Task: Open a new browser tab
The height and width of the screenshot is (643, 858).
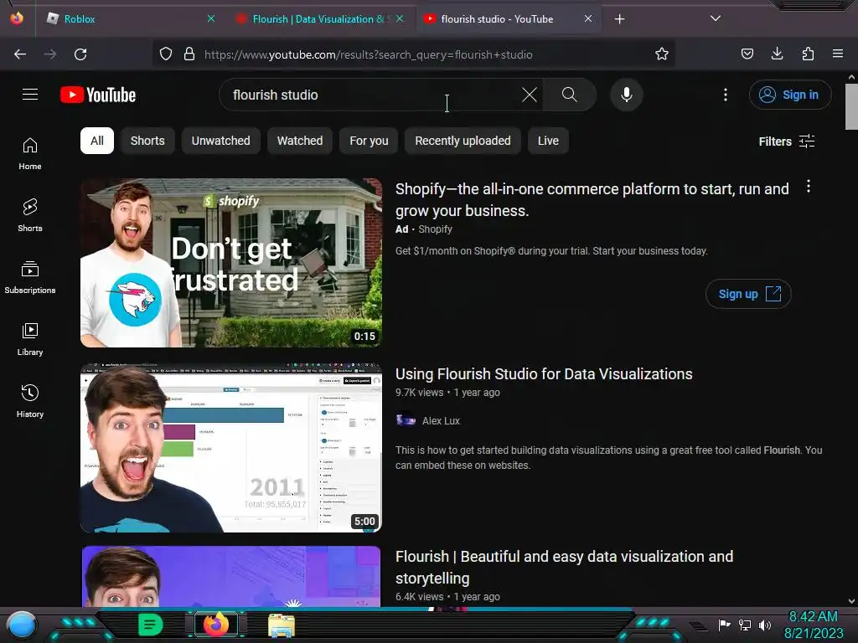Action: point(619,19)
